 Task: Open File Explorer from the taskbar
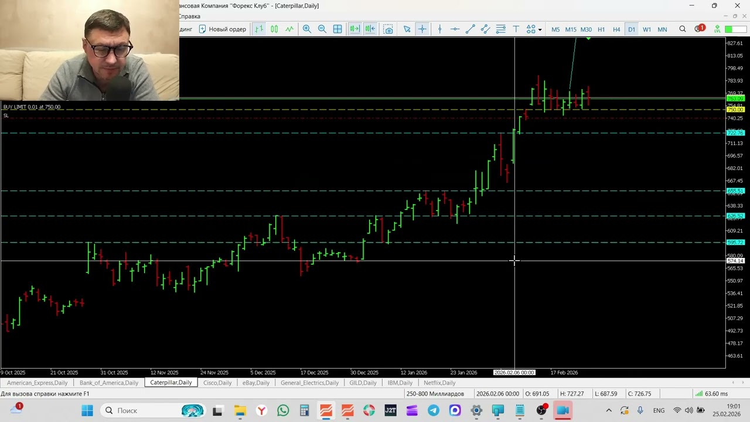[240, 410]
